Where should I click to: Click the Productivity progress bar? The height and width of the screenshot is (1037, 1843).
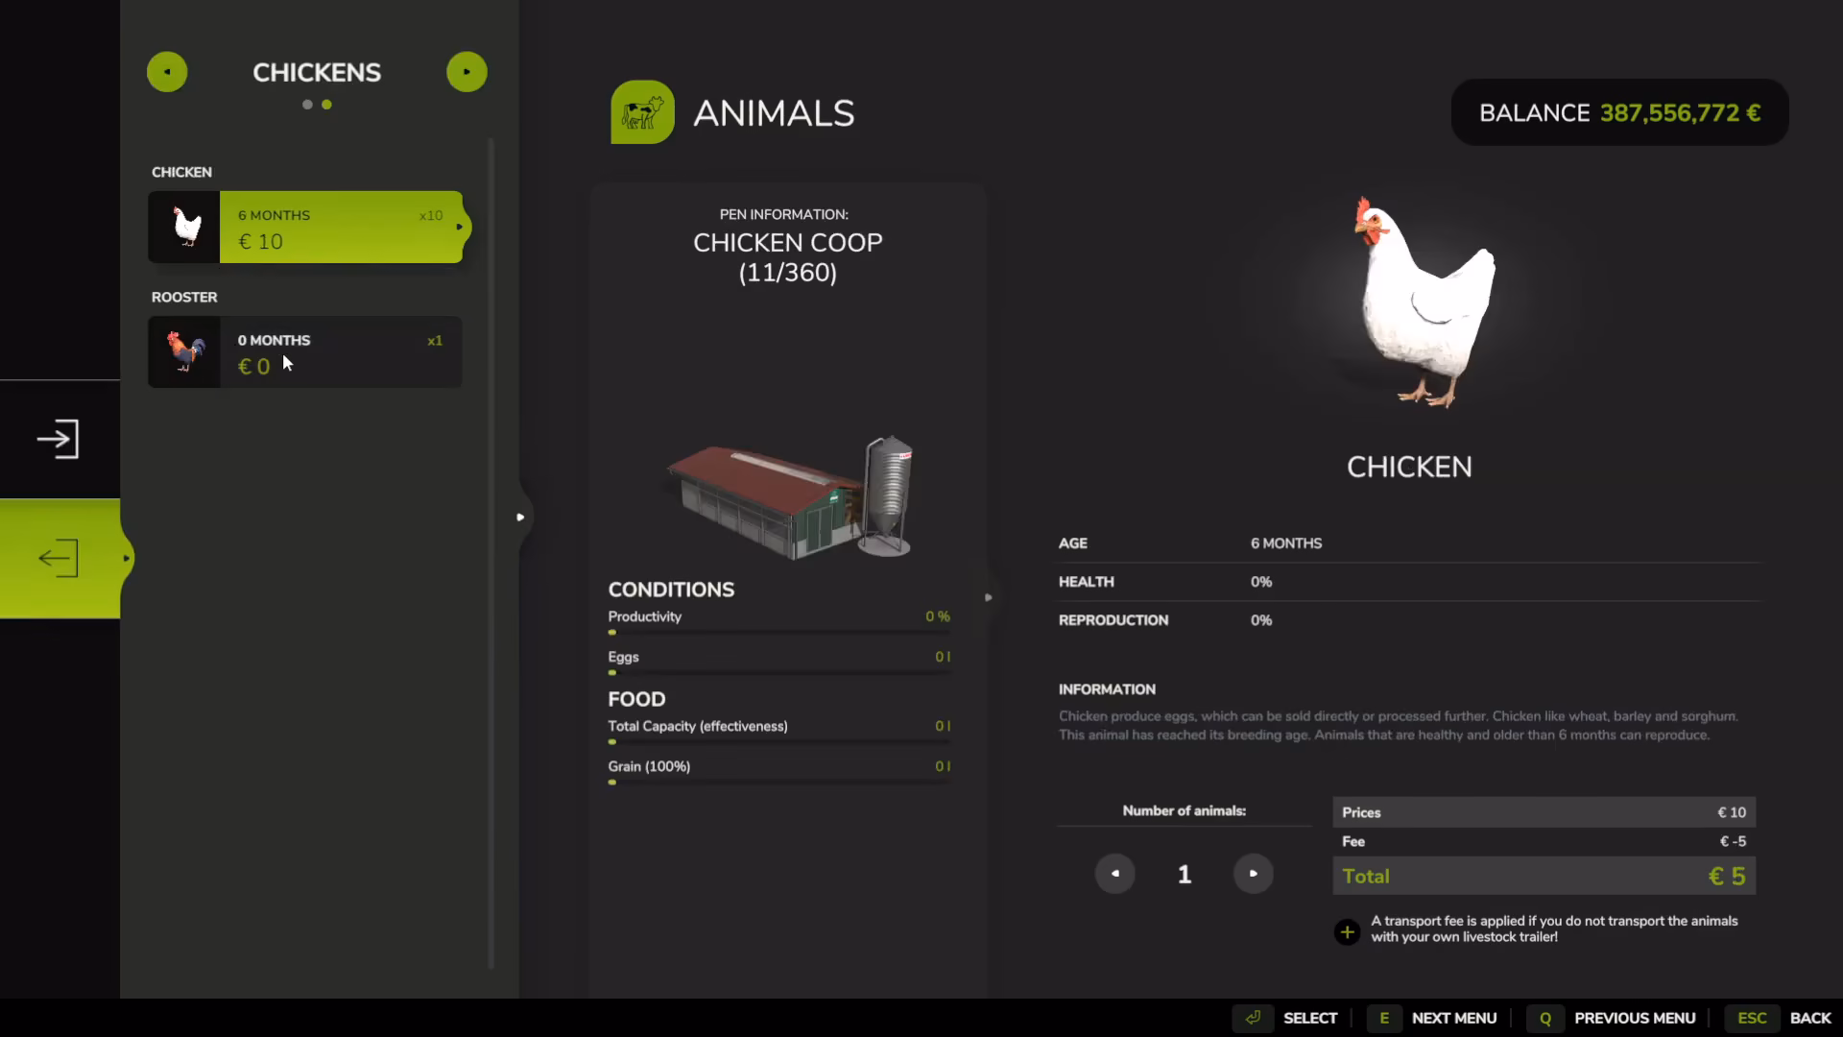click(778, 633)
